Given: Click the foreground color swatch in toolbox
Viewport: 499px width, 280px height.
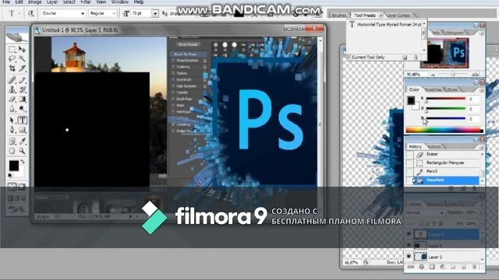Looking at the screenshot, I should click(x=14, y=166).
